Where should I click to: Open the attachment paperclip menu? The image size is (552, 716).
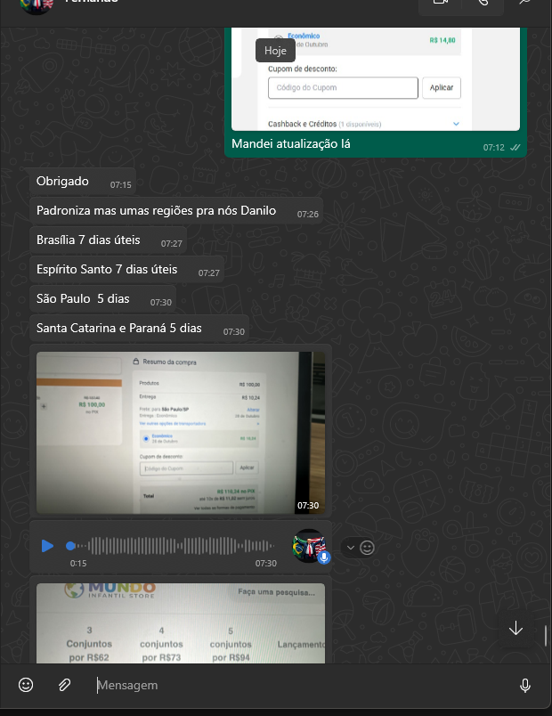click(64, 685)
